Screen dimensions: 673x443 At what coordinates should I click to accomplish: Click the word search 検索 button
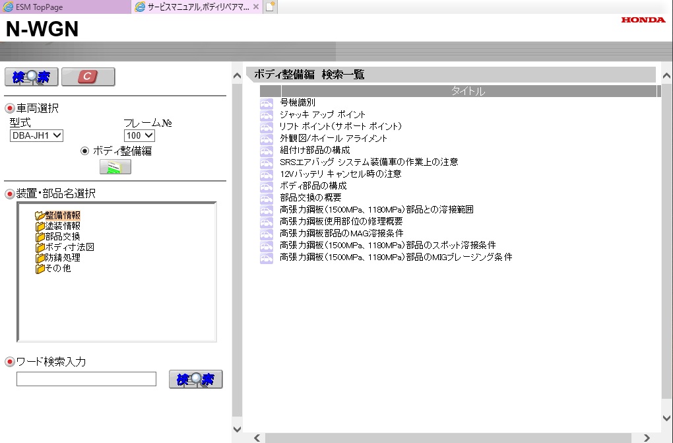point(196,380)
